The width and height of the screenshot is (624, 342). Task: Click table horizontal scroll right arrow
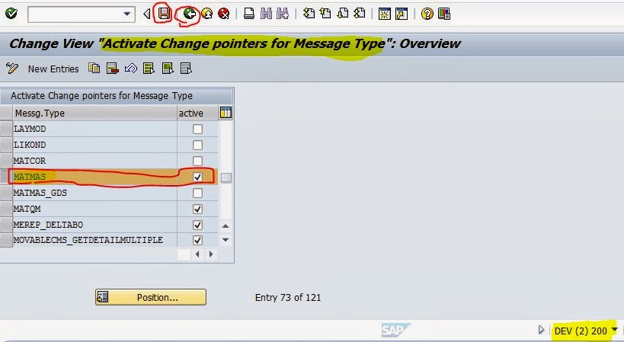click(x=211, y=254)
